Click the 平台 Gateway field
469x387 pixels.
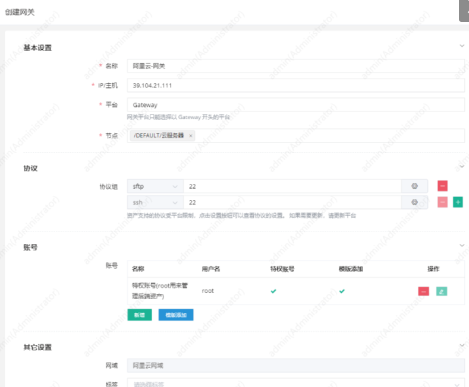coord(295,105)
